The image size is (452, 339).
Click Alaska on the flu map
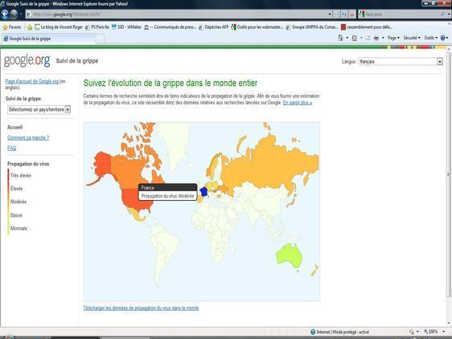click(102, 166)
